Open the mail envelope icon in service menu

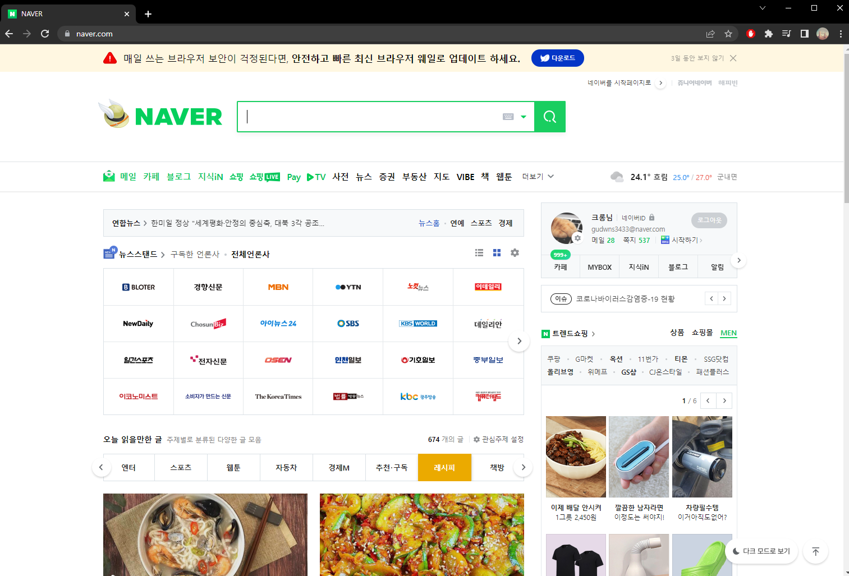point(109,177)
